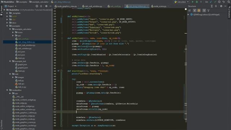Viewport: 231px width, 130px height.
Task: Open the Calculator run configuration dropdown
Action: pos(182,2)
